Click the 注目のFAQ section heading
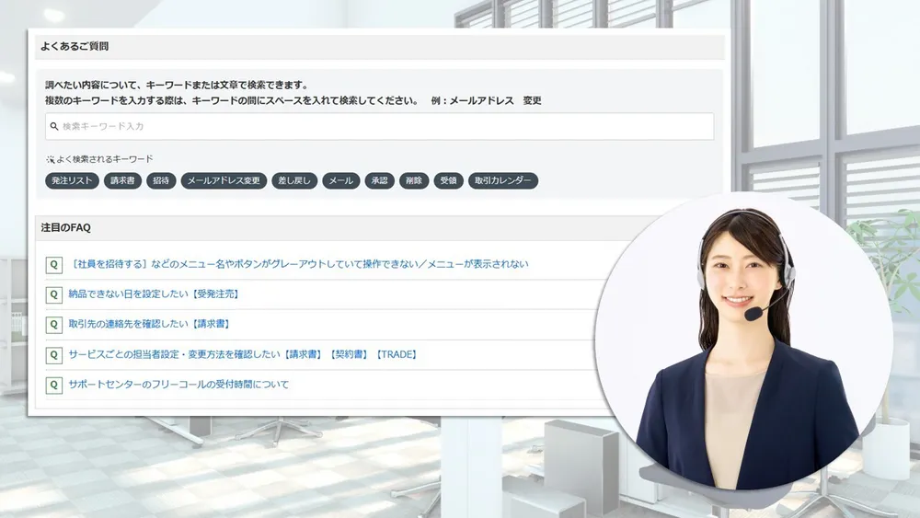The height and width of the screenshot is (518, 920). 65,227
